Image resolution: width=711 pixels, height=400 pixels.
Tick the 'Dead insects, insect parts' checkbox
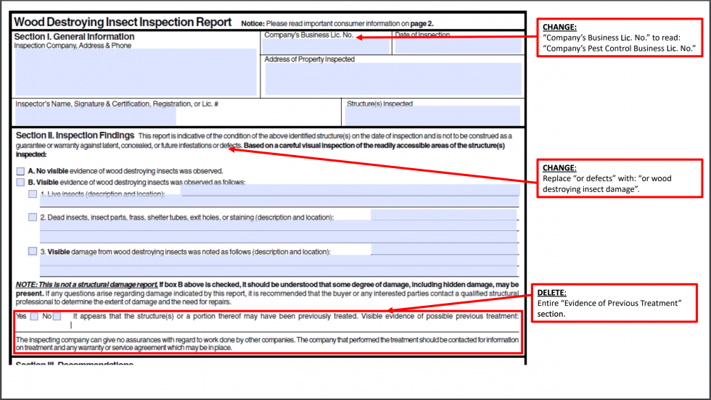(33, 217)
